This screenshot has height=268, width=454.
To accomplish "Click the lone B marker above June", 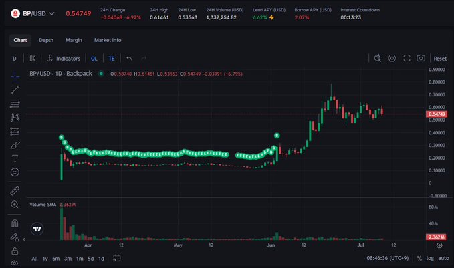I will (x=277, y=136).
